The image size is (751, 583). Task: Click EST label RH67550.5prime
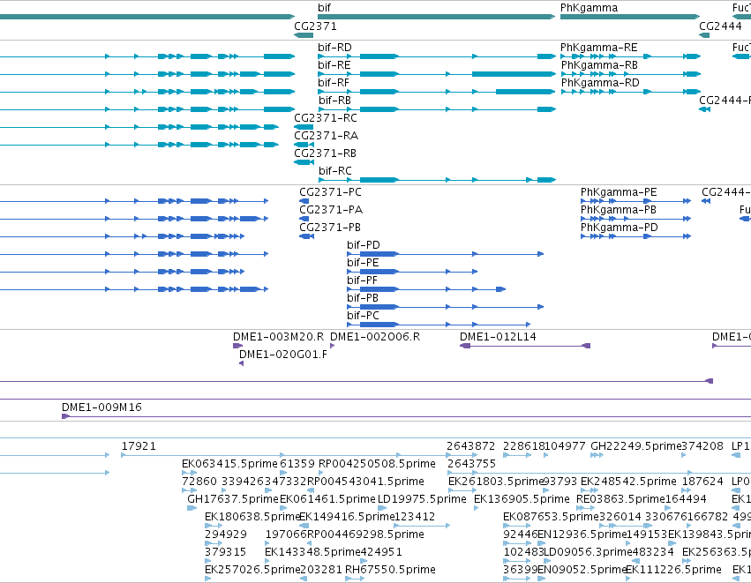pyautogui.click(x=390, y=570)
